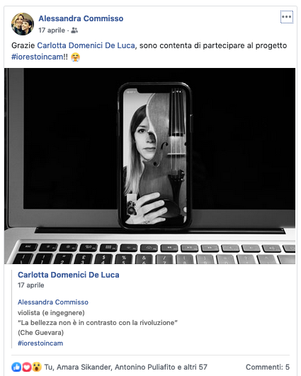Click the "violista (e ingegnere)" caption line
This screenshot has width=301, height=376.
[x=51, y=313]
